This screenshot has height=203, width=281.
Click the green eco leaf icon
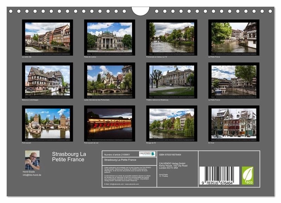click(247, 175)
